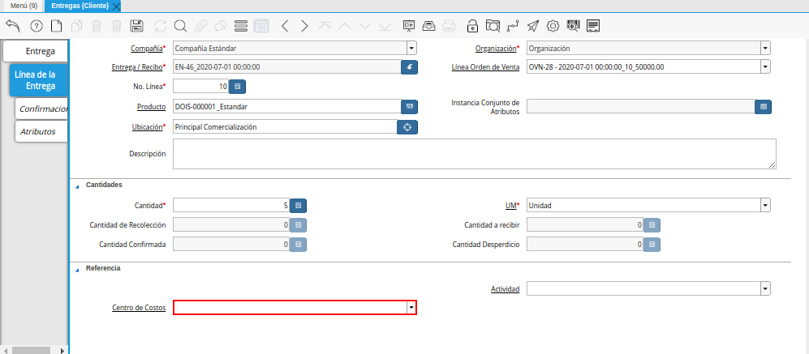The image size is (809, 354).
Task: Click the find record magnifier icon
Action: (180, 26)
